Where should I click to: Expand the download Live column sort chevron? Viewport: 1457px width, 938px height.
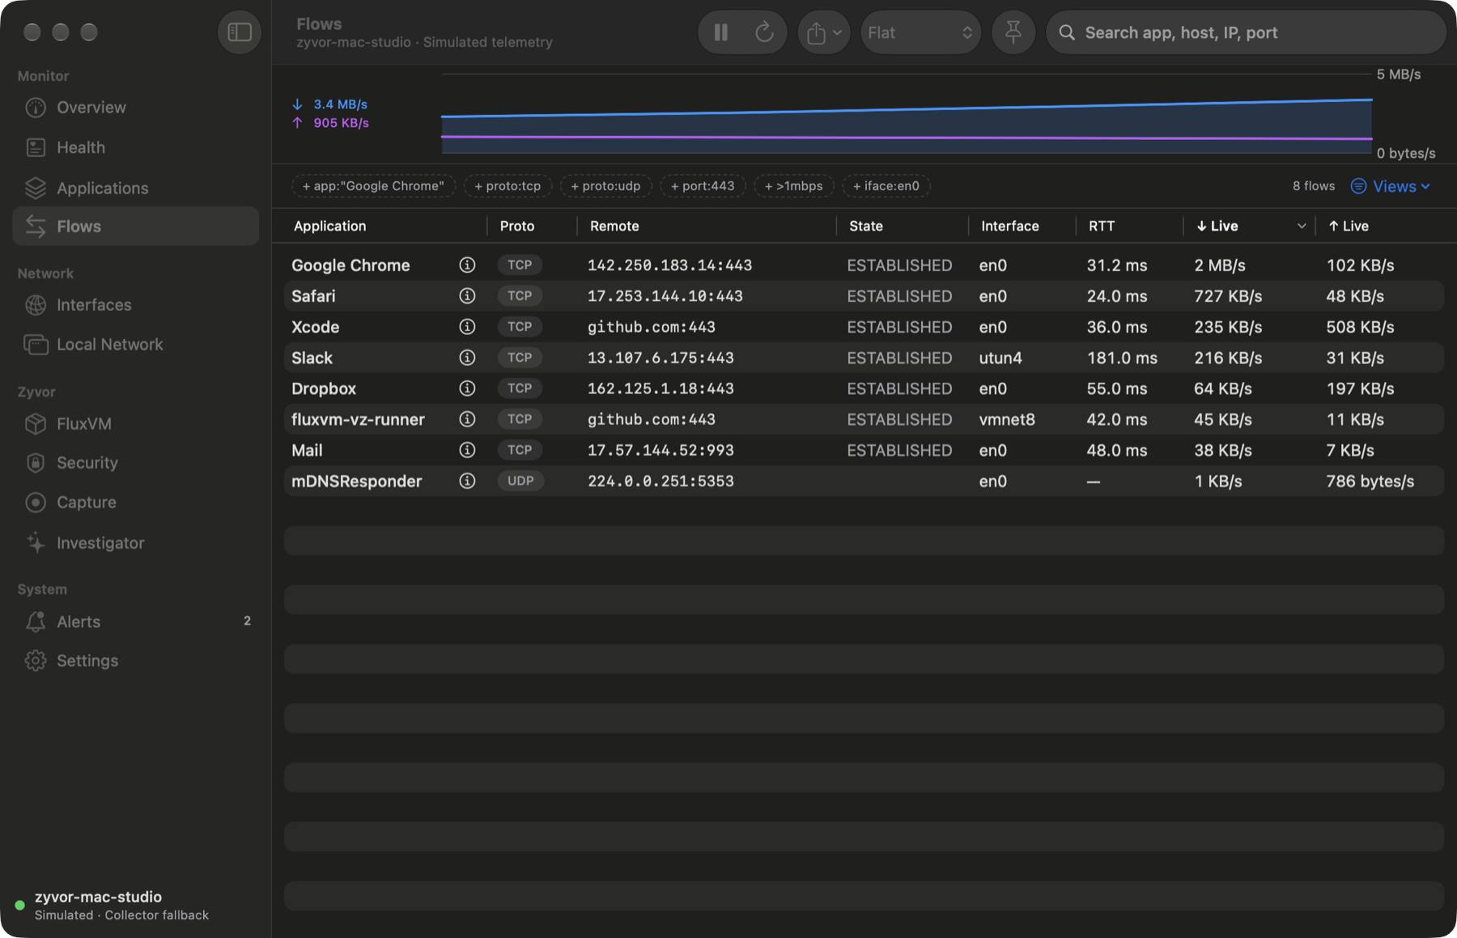(1301, 226)
